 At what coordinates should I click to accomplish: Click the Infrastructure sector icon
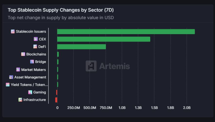[20, 100]
